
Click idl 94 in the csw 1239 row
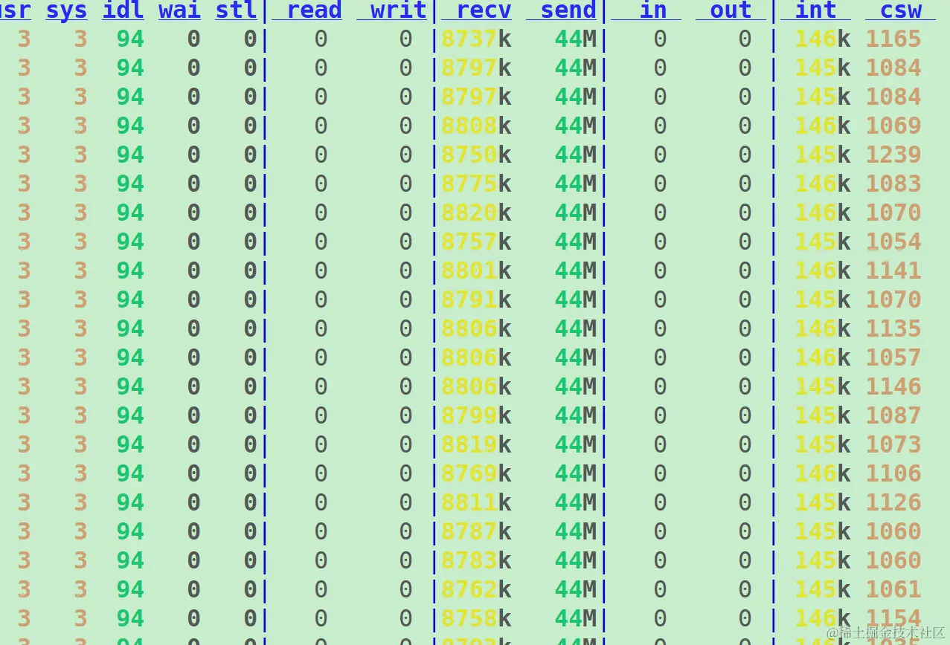[130, 155]
